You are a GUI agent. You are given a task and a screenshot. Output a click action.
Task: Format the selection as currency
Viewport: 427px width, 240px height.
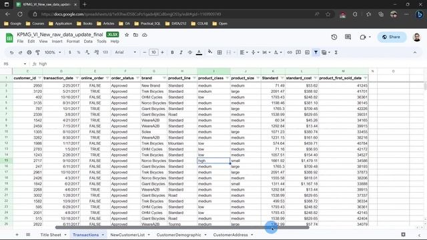click(70, 52)
